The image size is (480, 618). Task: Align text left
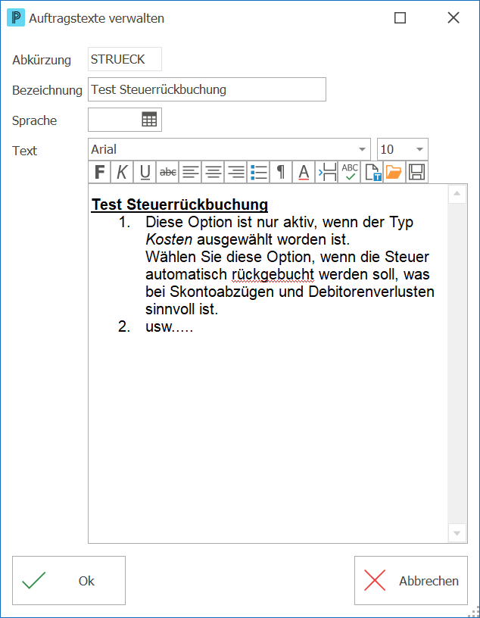pos(190,172)
